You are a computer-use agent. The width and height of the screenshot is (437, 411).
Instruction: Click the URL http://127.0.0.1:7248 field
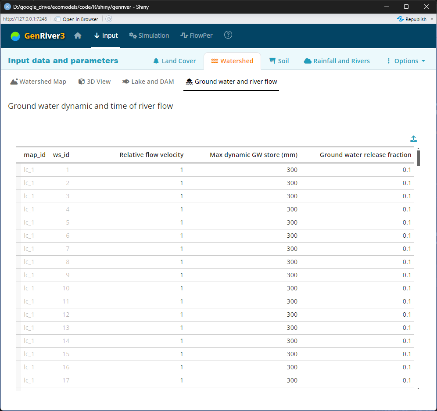coord(25,19)
